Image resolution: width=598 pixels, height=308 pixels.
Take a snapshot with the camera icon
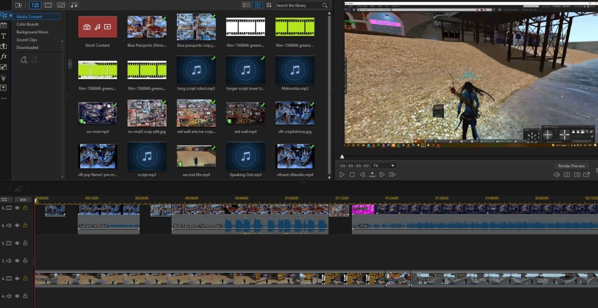(x=566, y=175)
